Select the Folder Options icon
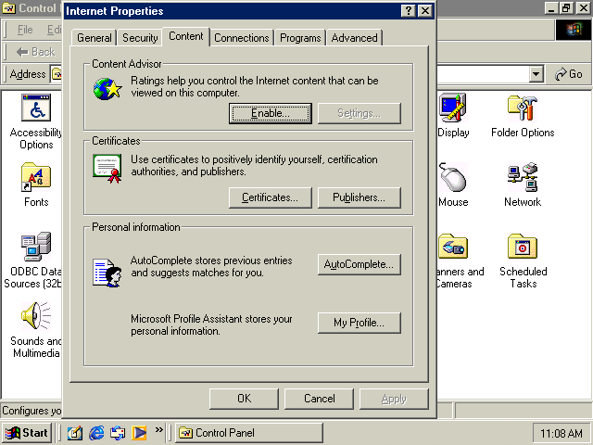This screenshot has height=445, width=593. 523,108
